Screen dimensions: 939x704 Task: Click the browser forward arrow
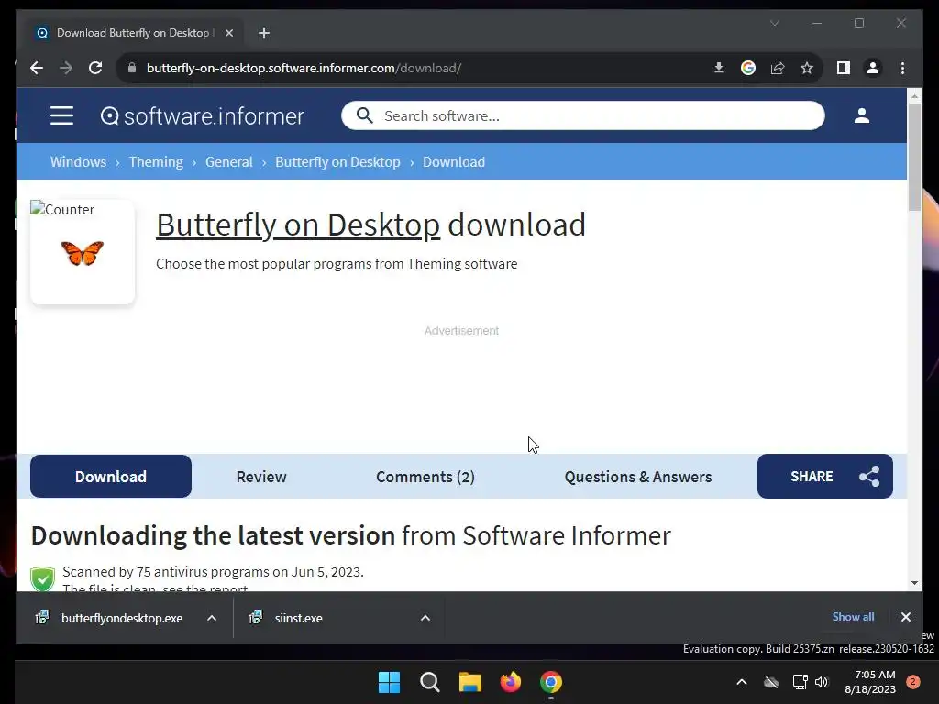[x=66, y=68]
